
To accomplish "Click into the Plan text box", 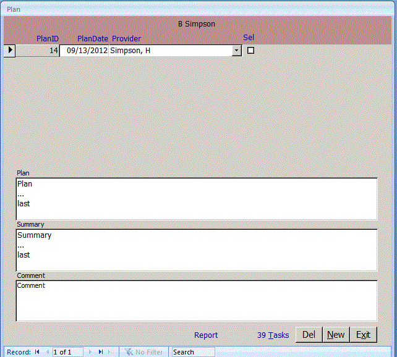I will [197, 199].
